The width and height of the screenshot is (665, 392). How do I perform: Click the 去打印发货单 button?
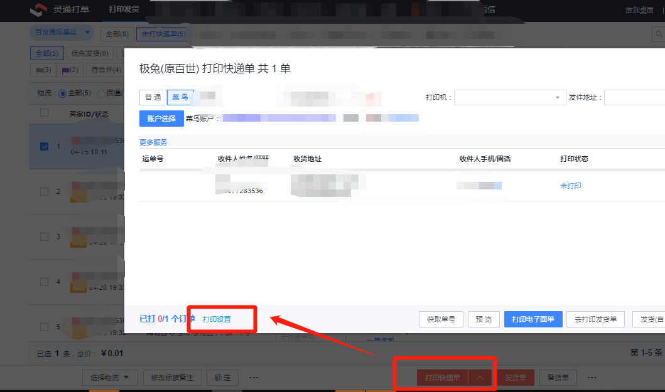(x=595, y=319)
